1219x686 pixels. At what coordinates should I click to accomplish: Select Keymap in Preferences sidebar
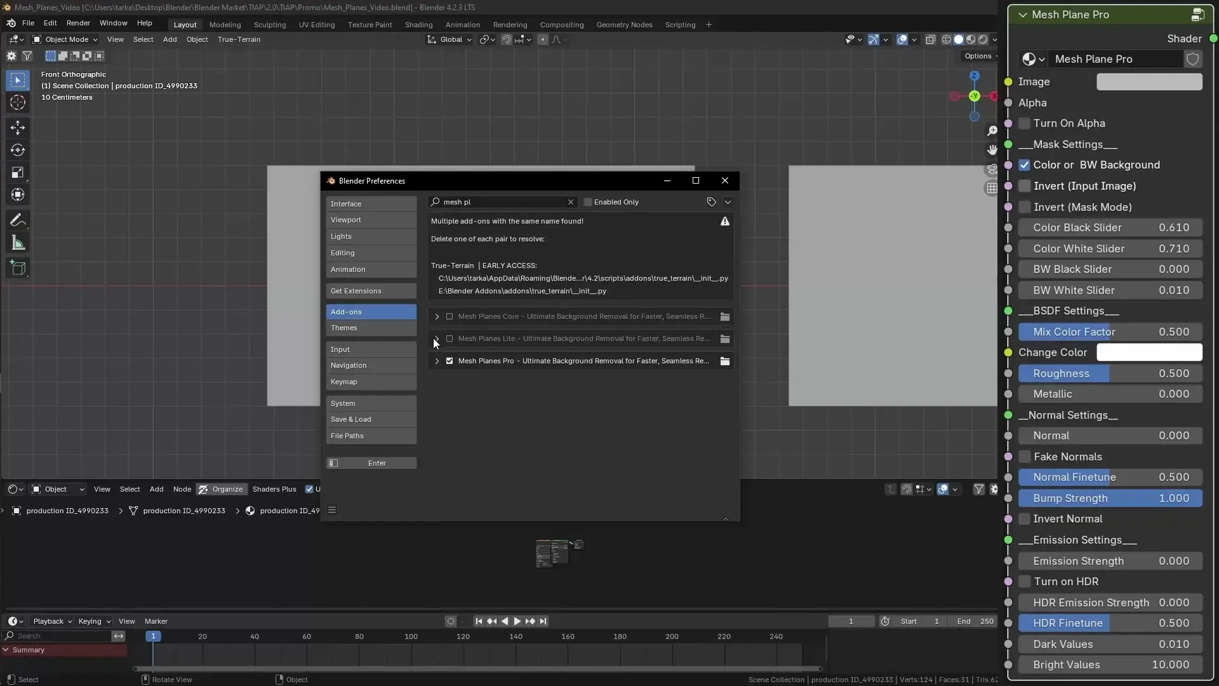click(x=371, y=382)
